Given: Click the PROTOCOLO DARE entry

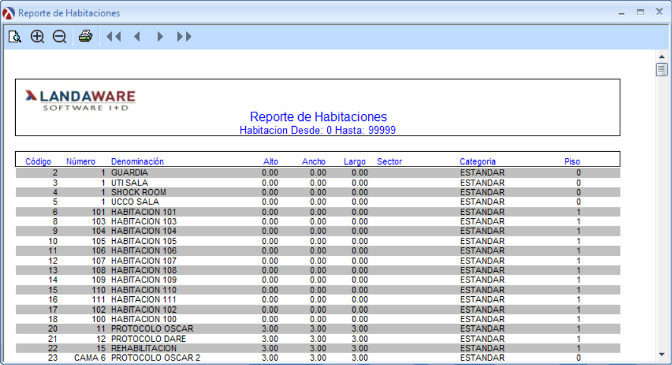Looking at the screenshot, I should (x=149, y=339).
